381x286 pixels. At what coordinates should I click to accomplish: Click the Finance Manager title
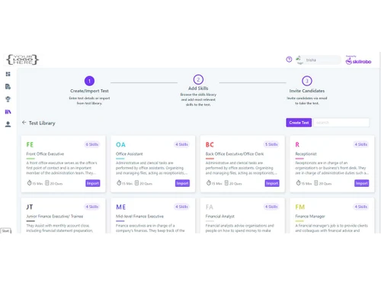pyautogui.click(x=310, y=217)
